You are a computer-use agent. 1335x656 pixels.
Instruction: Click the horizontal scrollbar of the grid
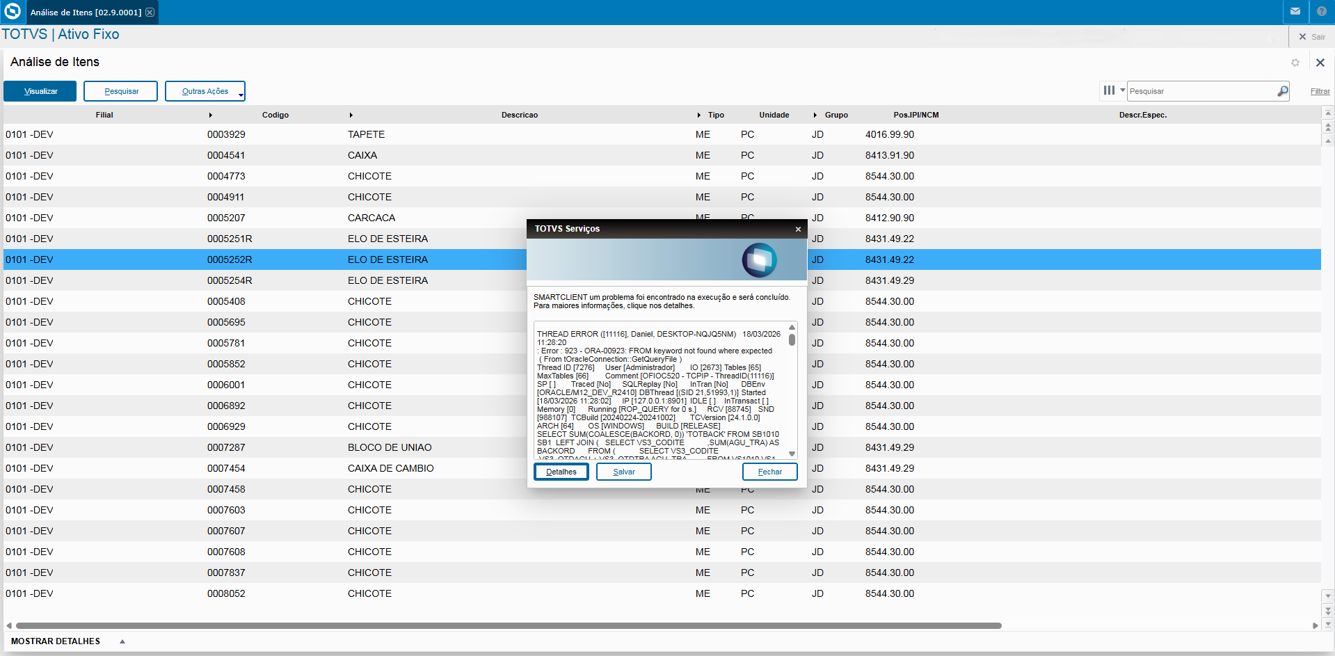point(508,625)
